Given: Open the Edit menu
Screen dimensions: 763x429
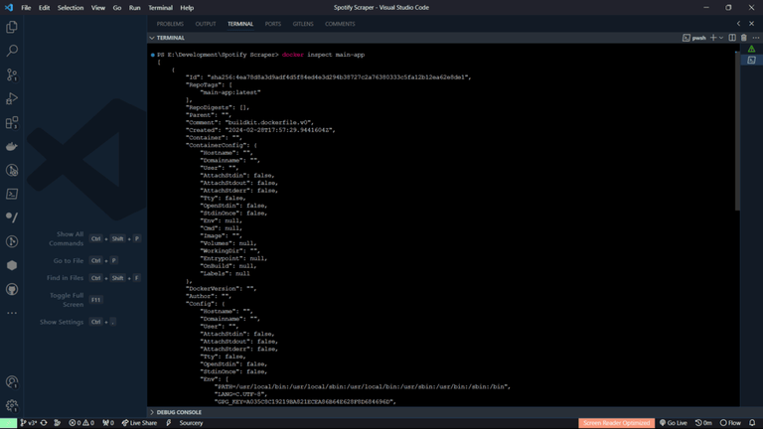Looking at the screenshot, I should tap(45, 8).
